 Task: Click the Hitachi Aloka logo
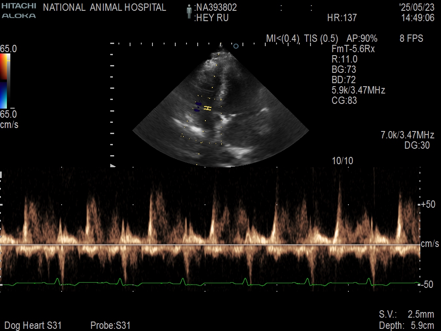pos(19,11)
